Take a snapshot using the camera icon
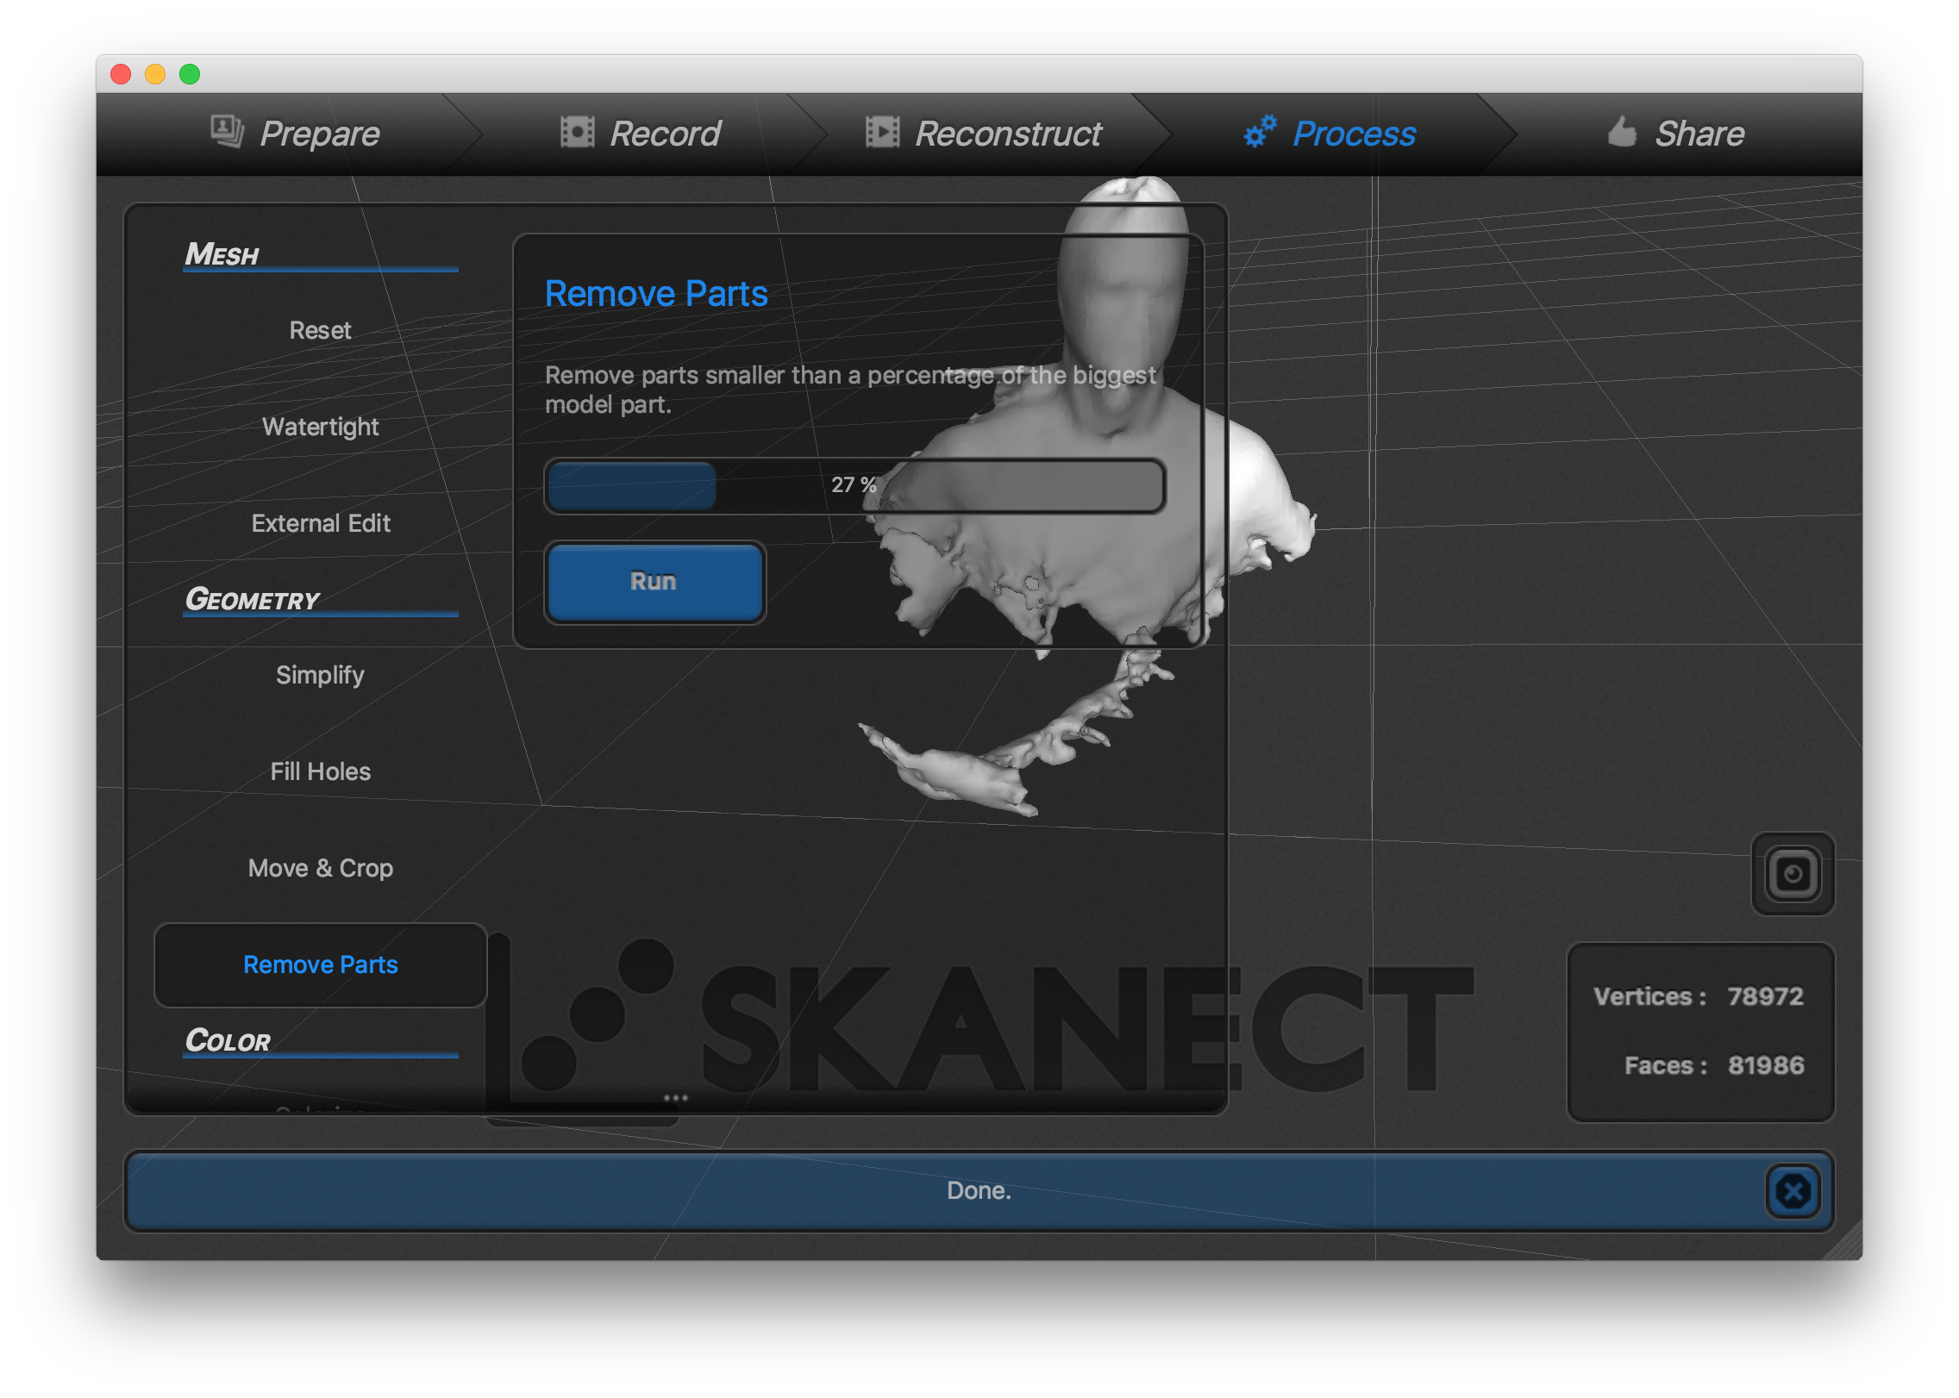1959x1398 pixels. [x=1792, y=874]
